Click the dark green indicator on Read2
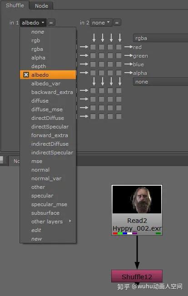 158,233
